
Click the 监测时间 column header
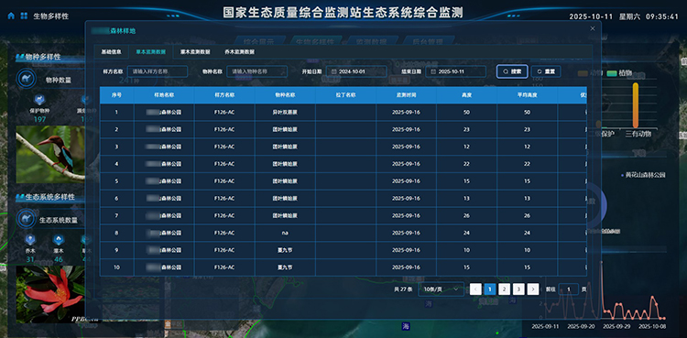coord(406,94)
